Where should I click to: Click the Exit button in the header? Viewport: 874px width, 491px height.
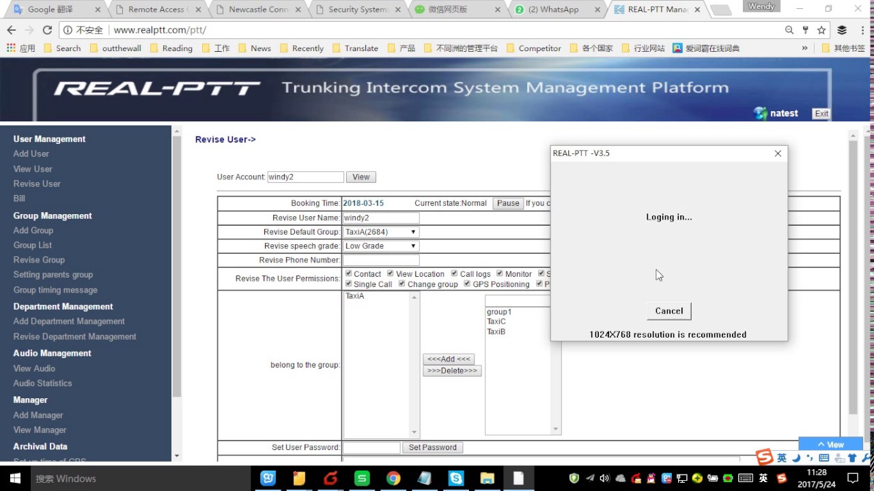tap(821, 114)
